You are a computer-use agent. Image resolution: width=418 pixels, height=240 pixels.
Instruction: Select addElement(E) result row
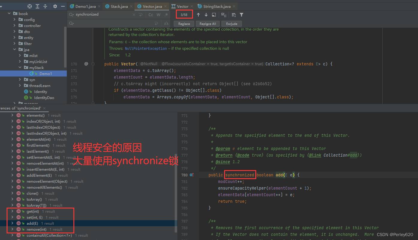(88, 175)
